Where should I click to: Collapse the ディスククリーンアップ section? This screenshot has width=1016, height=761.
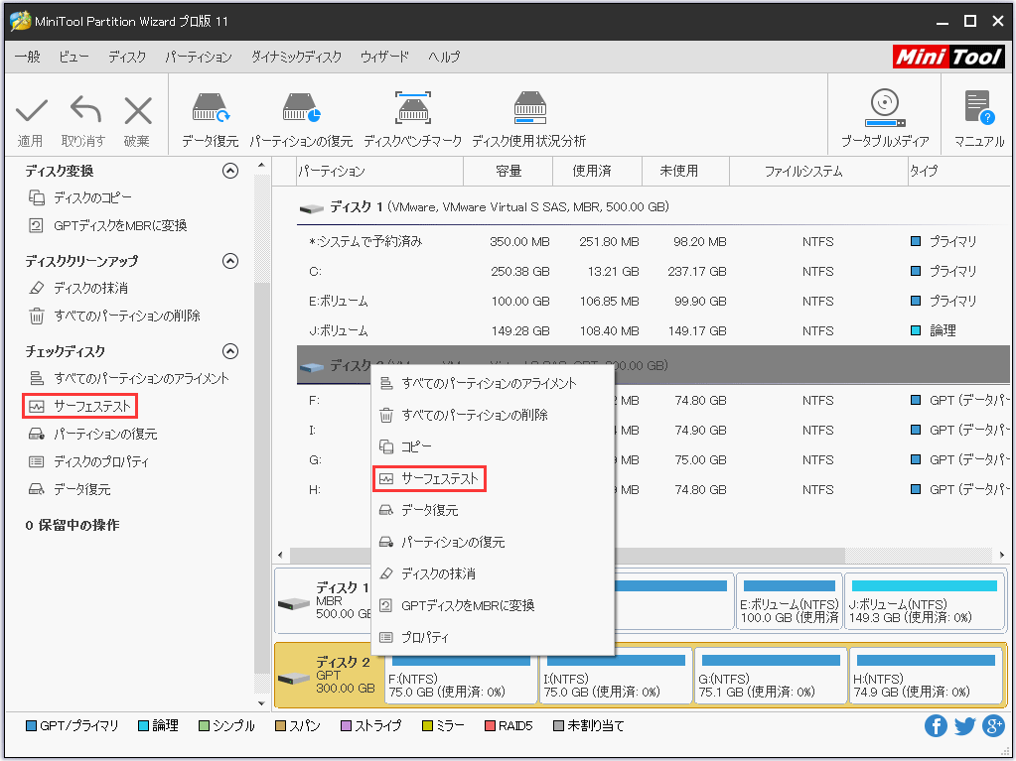point(229,260)
